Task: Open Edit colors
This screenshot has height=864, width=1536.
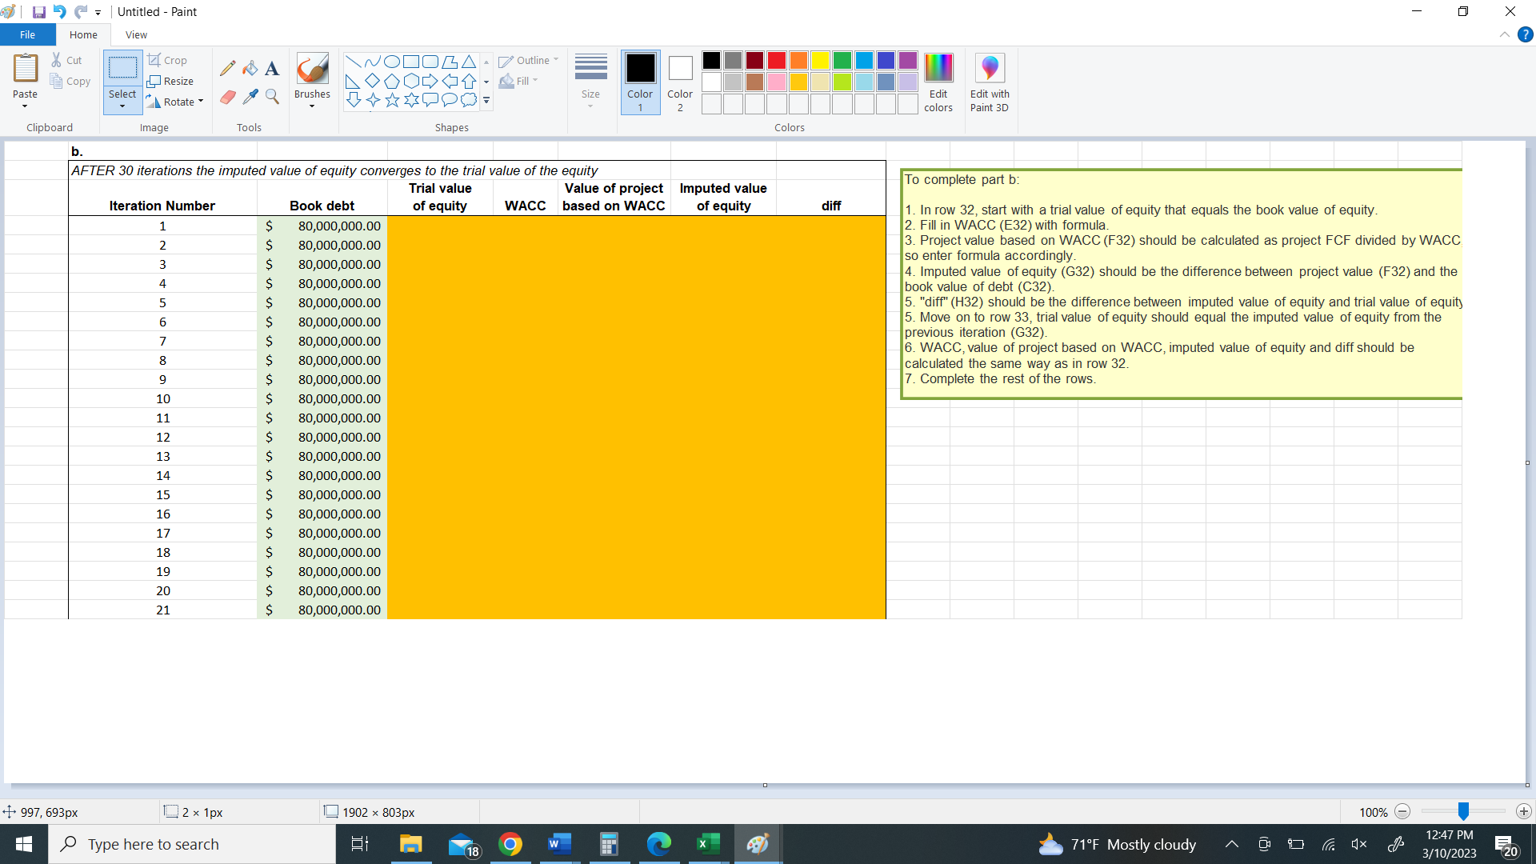Action: [x=938, y=82]
